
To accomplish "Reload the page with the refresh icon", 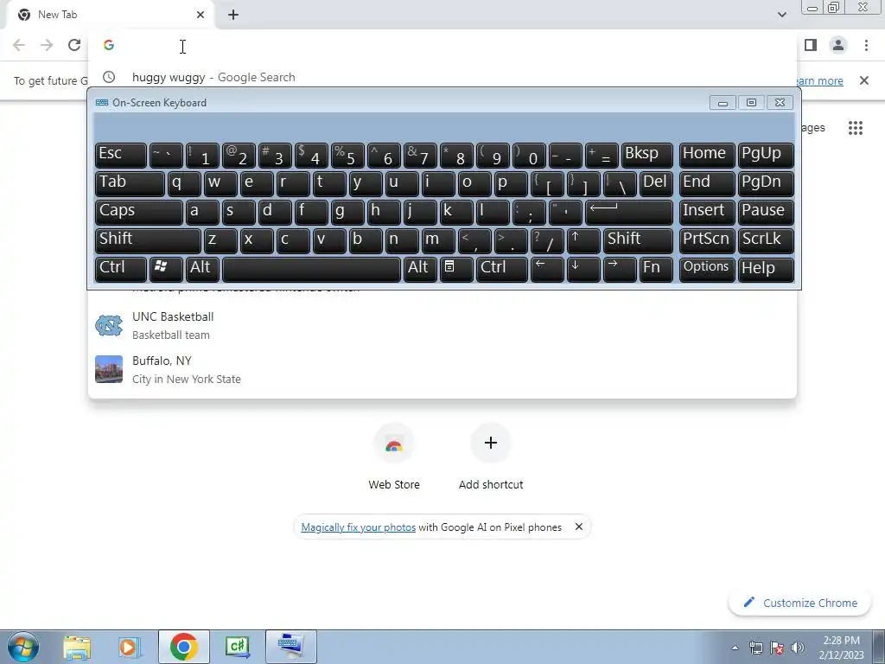I will tap(74, 45).
